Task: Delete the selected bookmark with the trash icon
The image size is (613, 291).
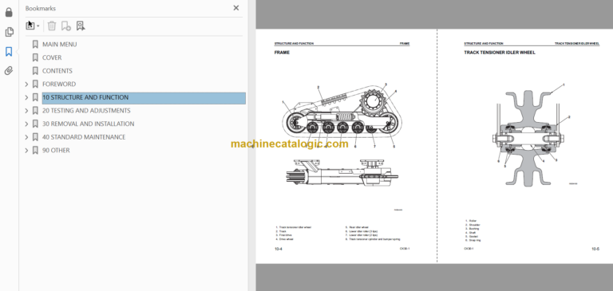Action: (52, 26)
